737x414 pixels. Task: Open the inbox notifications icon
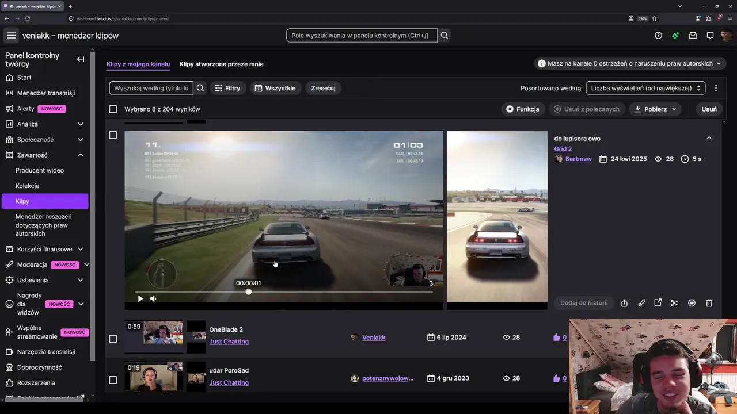[693, 36]
